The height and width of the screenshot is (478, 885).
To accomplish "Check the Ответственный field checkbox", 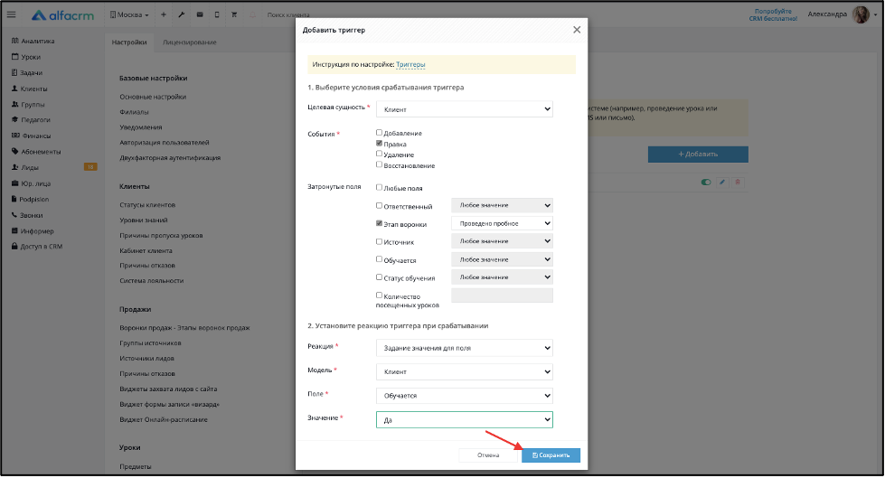I will tap(379, 205).
